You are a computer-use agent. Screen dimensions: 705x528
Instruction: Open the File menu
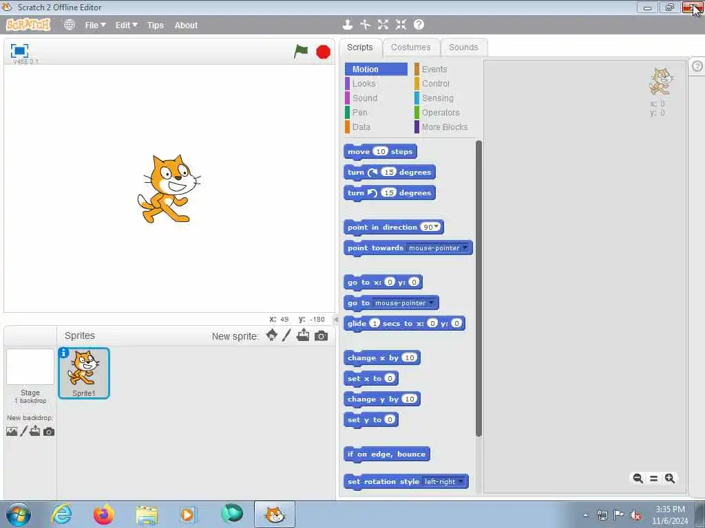pos(95,25)
